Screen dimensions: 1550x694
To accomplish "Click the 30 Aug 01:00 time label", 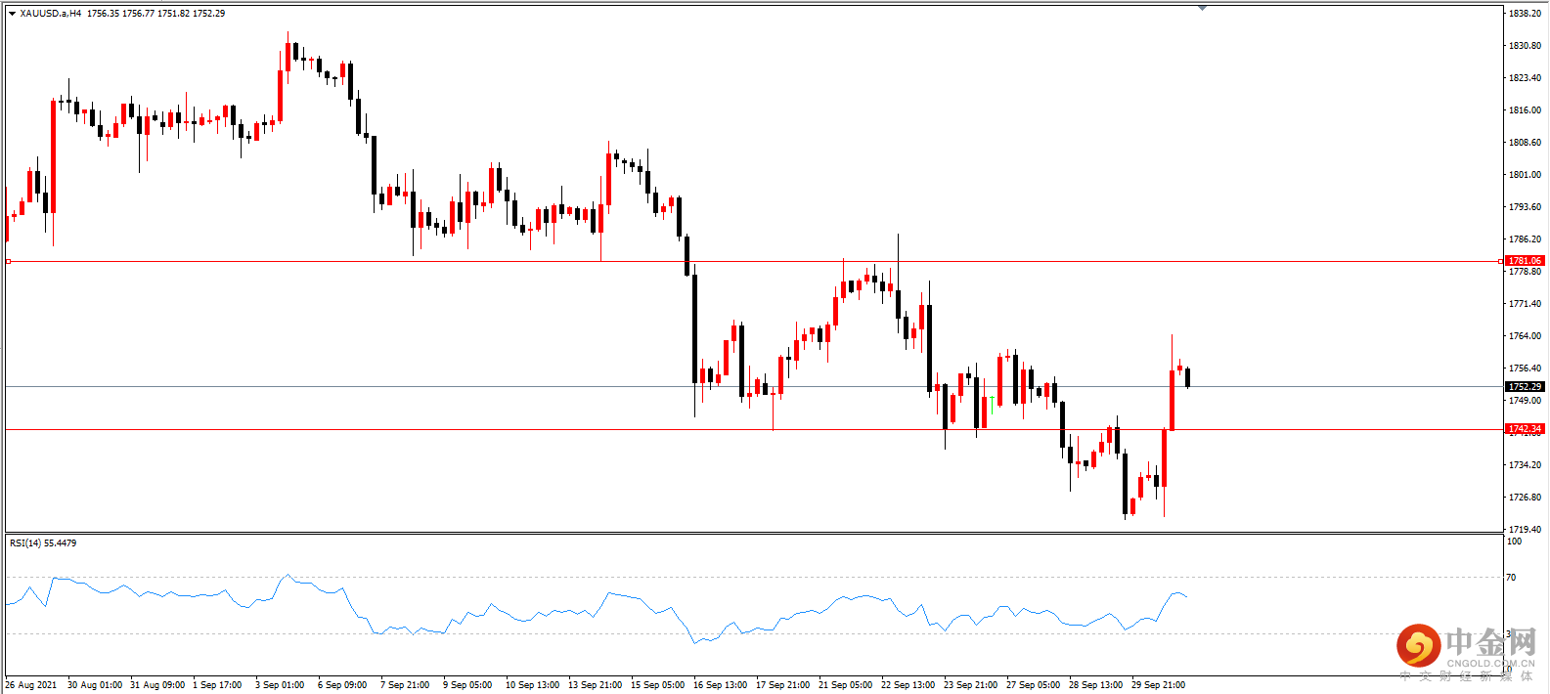I will click(95, 685).
